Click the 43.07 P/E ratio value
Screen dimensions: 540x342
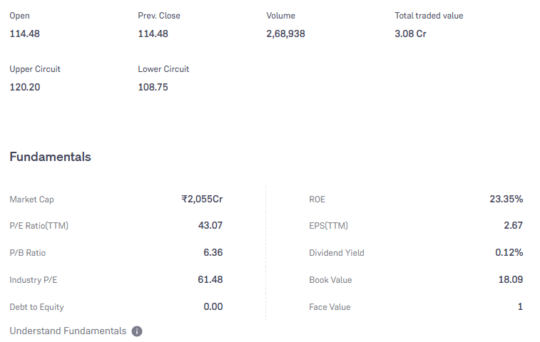[210, 225]
